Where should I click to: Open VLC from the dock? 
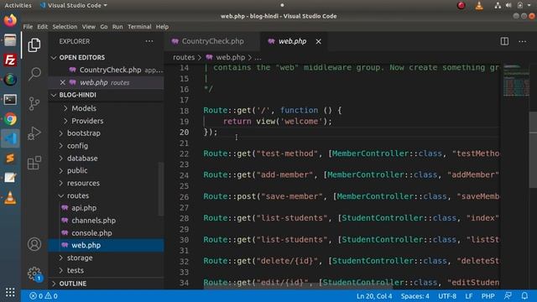10,198
